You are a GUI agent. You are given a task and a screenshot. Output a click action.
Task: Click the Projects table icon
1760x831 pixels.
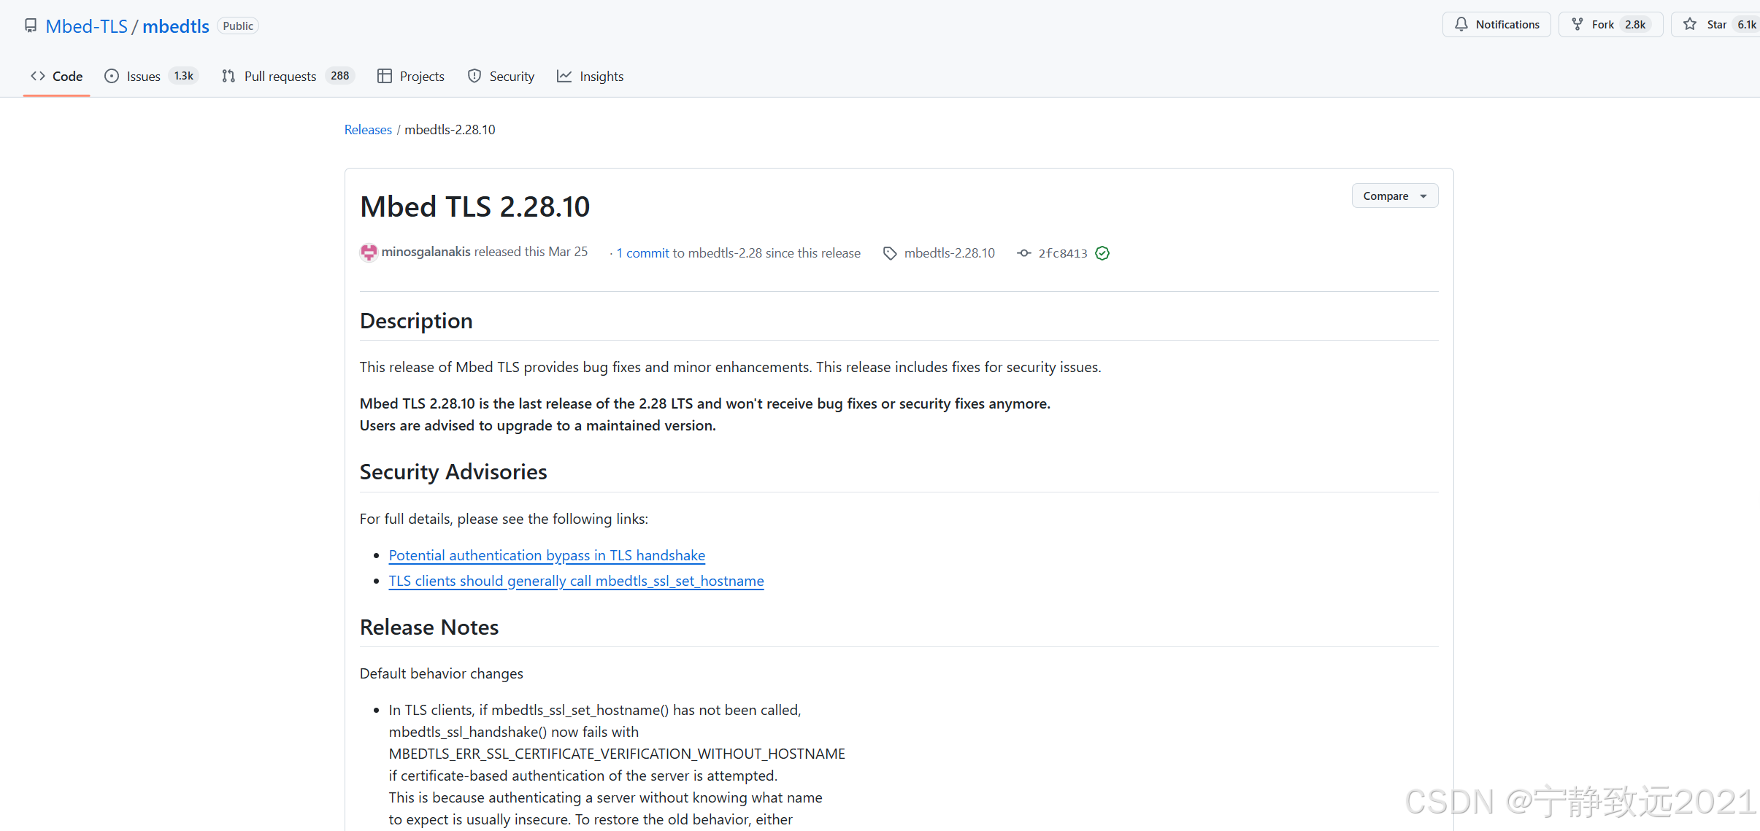click(x=385, y=76)
